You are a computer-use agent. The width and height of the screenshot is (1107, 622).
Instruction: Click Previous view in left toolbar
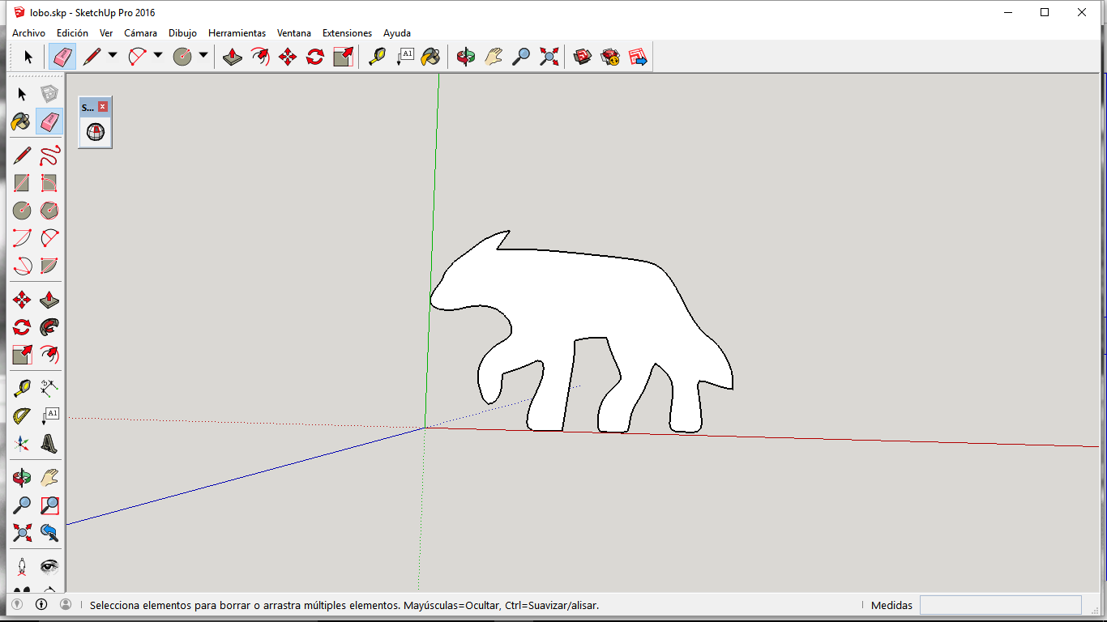(x=49, y=532)
